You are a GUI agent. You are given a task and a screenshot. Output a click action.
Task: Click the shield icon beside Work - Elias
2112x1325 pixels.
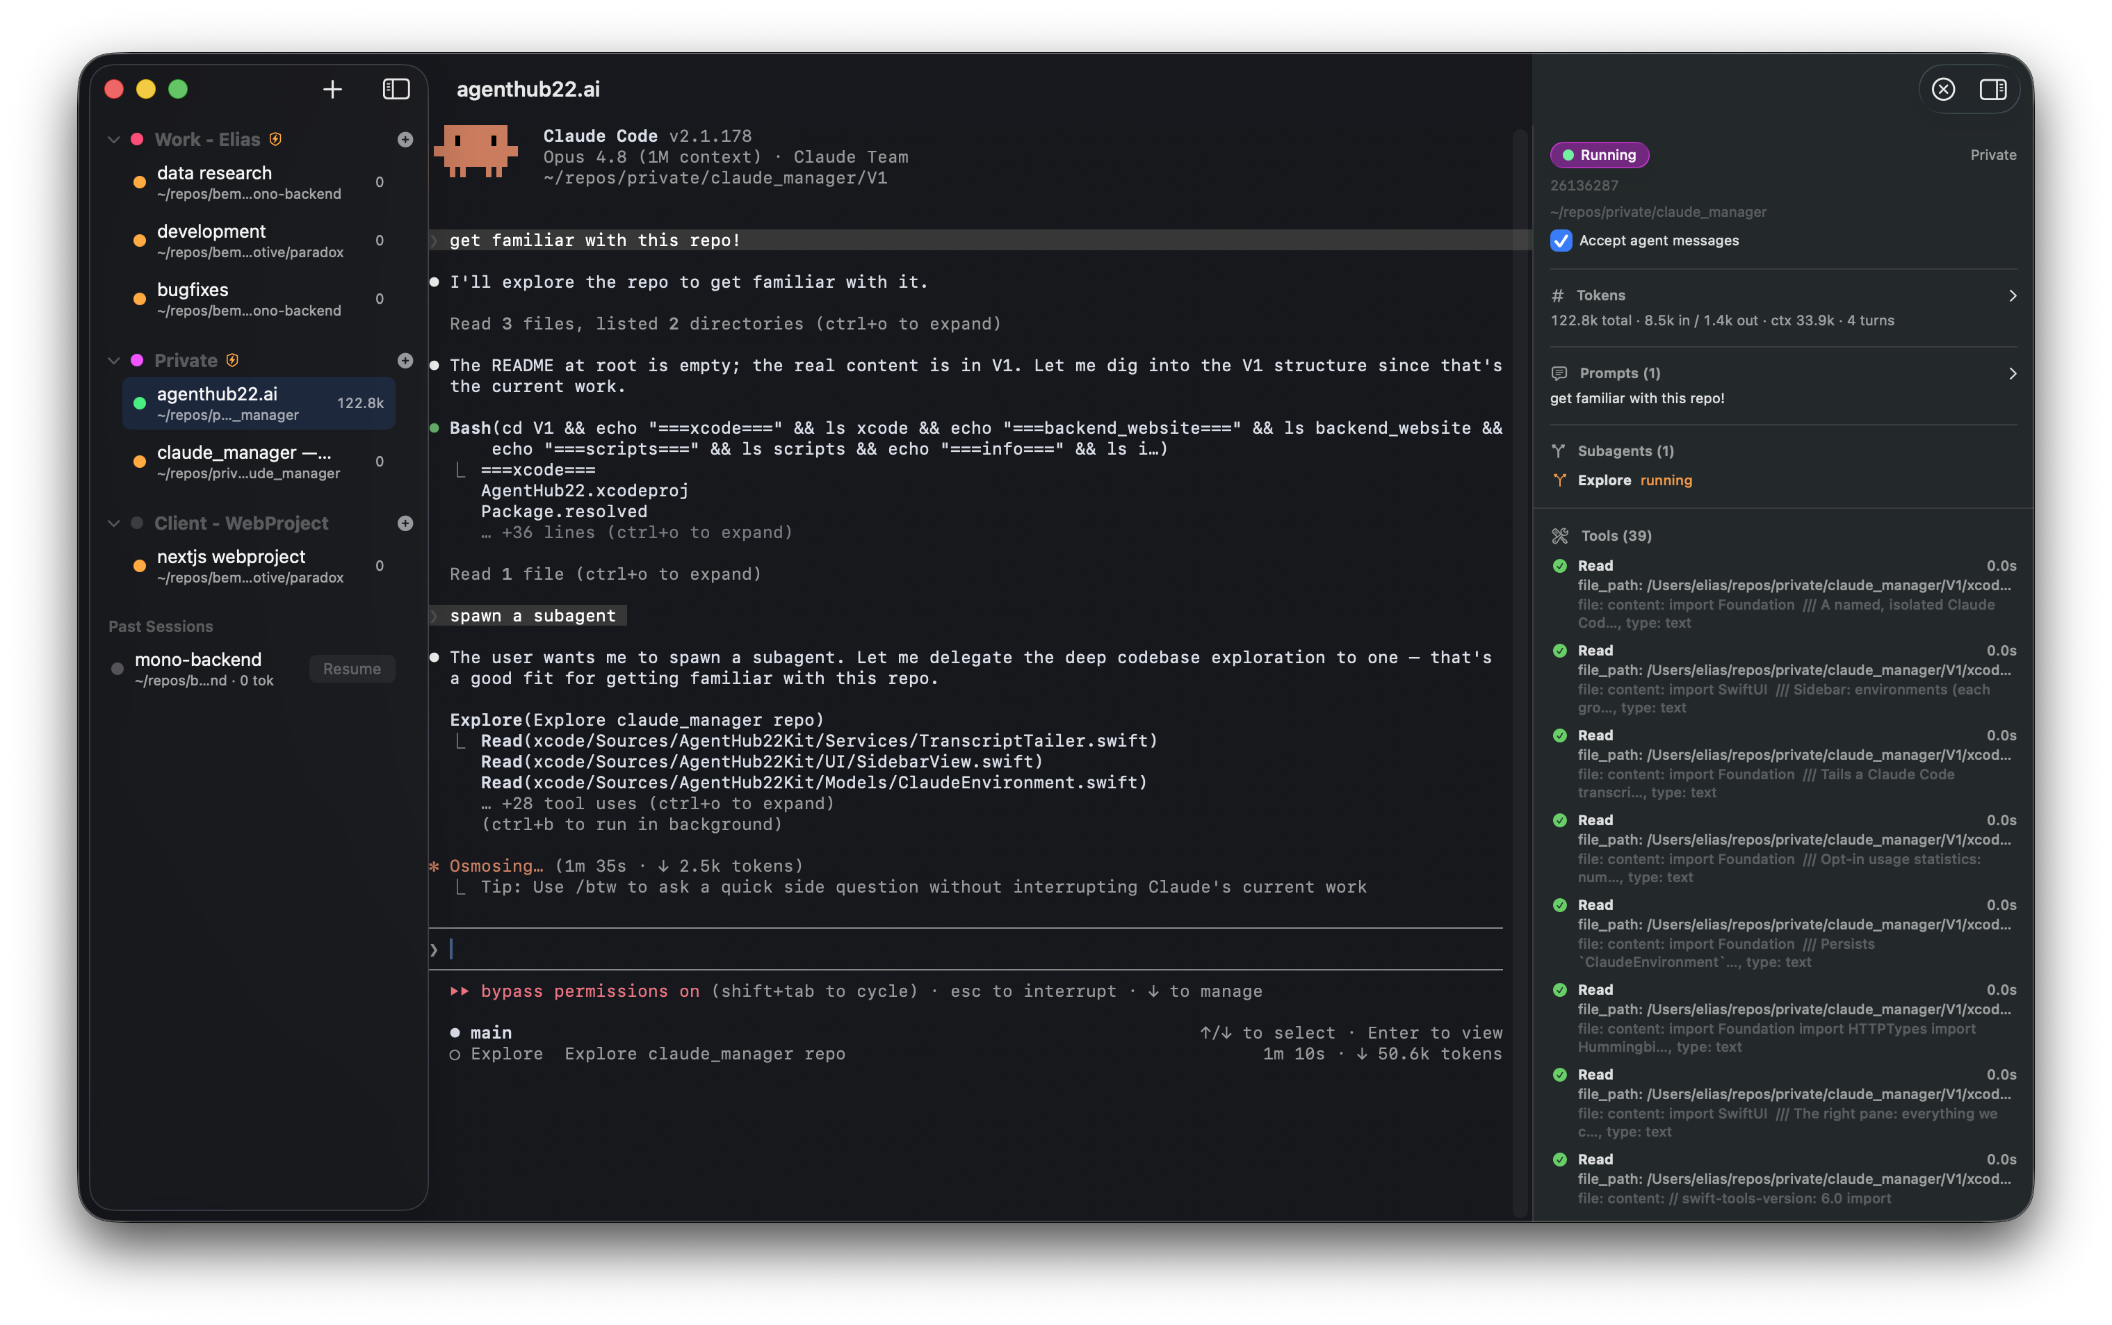coord(275,139)
